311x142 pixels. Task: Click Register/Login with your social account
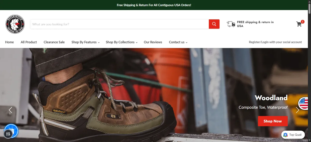[x=275, y=42]
